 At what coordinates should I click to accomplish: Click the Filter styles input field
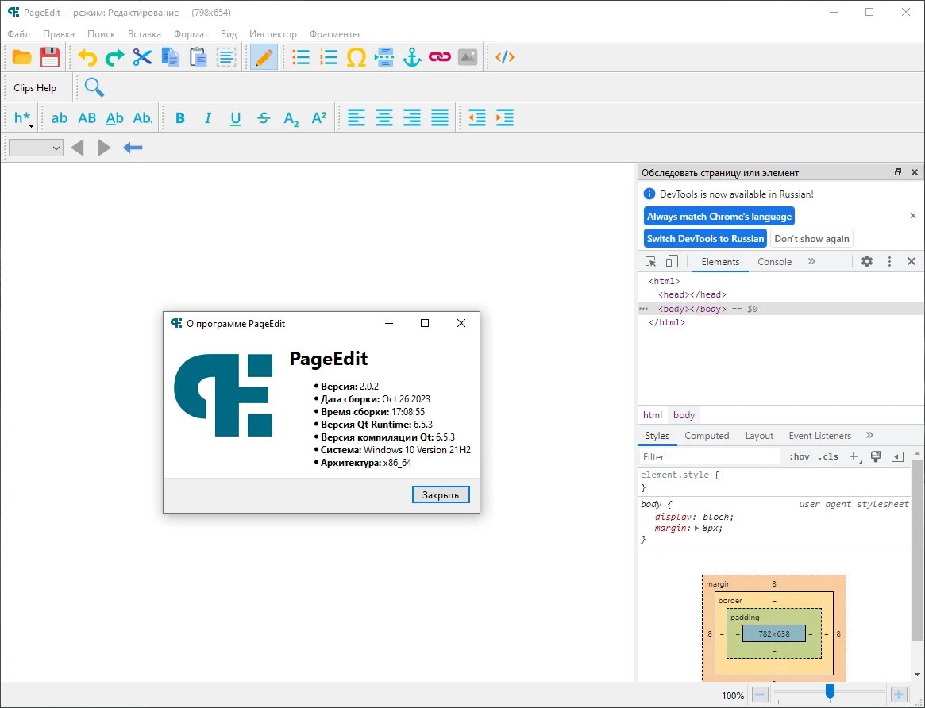click(711, 457)
